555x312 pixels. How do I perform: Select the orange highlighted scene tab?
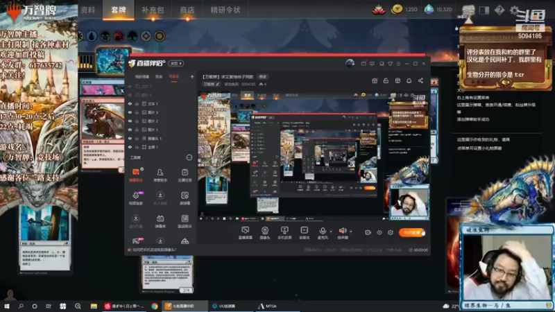[174, 77]
